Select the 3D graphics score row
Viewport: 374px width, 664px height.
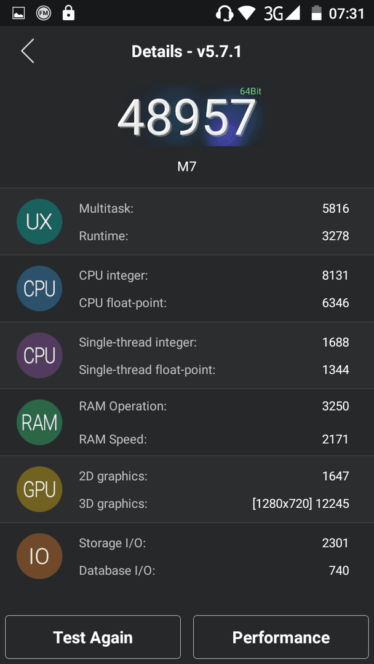point(214,504)
